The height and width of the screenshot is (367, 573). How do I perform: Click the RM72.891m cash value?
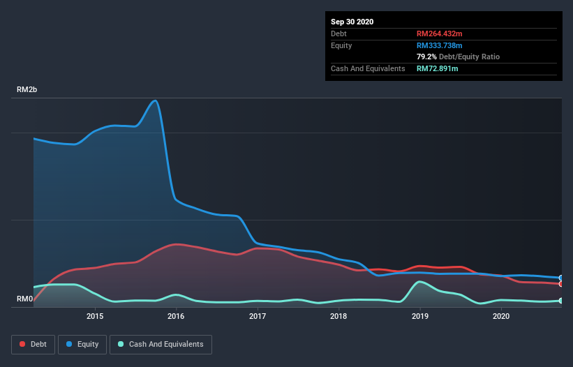(x=437, y=68)
